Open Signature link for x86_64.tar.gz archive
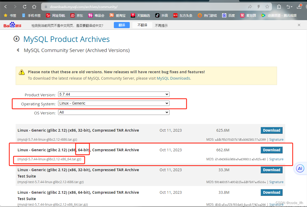 [x=276, y=159]
